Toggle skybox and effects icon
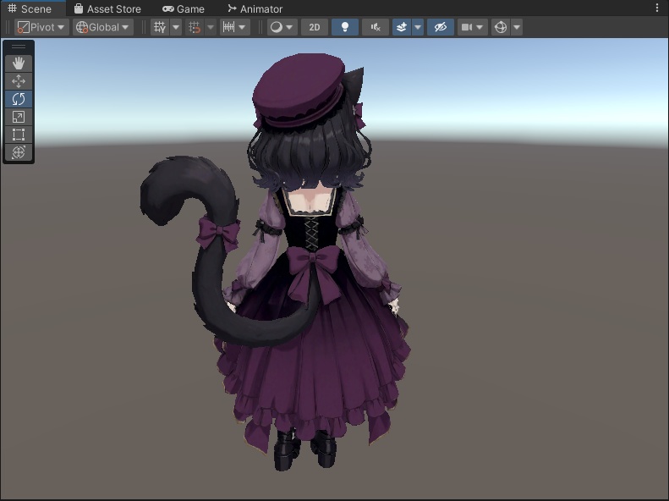The image size is (669, 501). (x=402, y=27)
